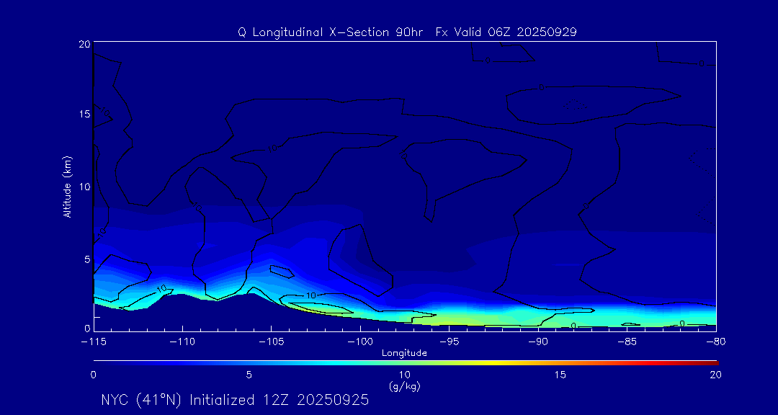The height and width of the screenshot is (415, 778).
Task: Click the 'Longitude' x-axis label
Action: coord(404,353)
